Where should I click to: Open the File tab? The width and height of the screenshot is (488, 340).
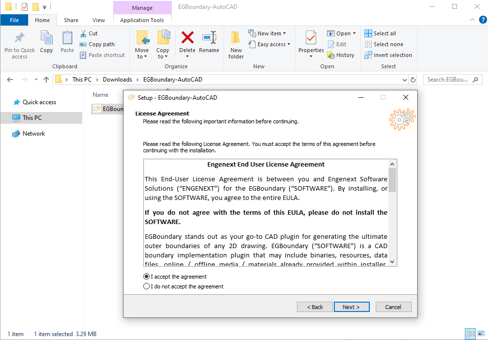14,20
